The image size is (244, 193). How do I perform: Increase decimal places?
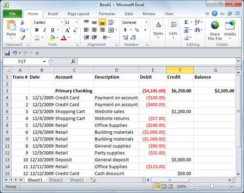[x=125, y=37]
